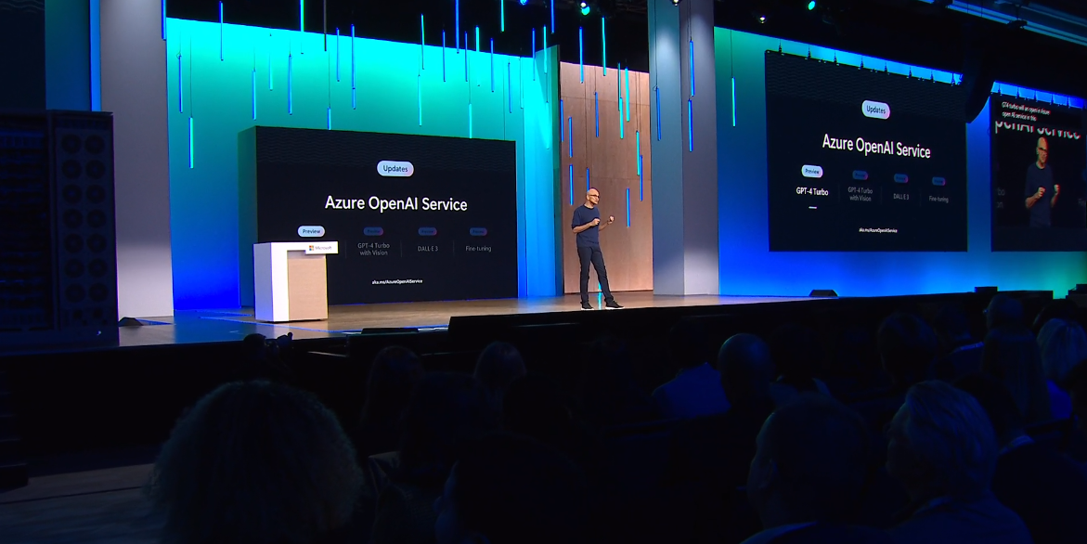This screenshot has height=544, width=1087.
Task: Click the Updates badge on the right screen
Action: click(876, 108)
